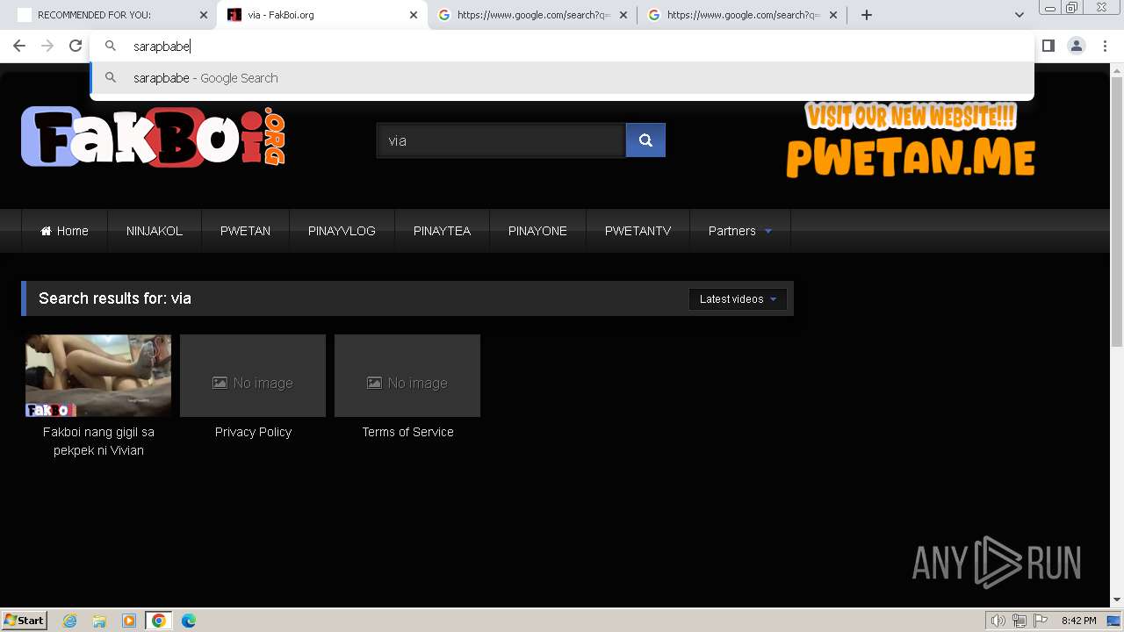The image size is (1124, 632).
Task: Click the Terms of Service no-image placeholder
Action: coord(407,376)
